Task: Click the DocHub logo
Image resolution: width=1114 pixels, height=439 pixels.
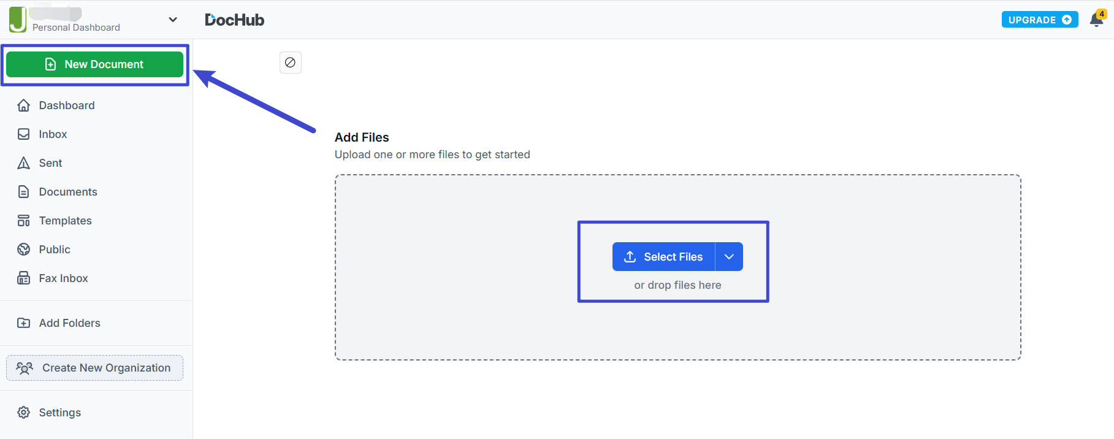Action: (234, 20)
